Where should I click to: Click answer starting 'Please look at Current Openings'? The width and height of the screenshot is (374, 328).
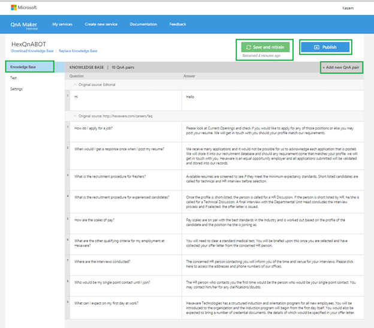(273, 132)
